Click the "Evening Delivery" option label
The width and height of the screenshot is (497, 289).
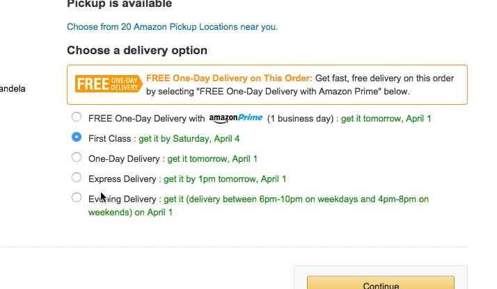[122, 199]
